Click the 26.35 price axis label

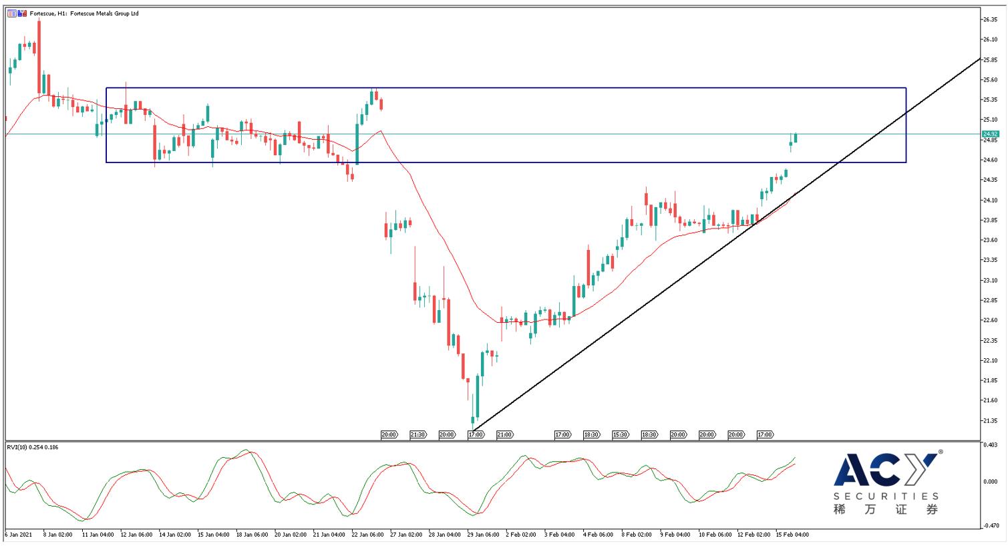click(x=990, y=19)
